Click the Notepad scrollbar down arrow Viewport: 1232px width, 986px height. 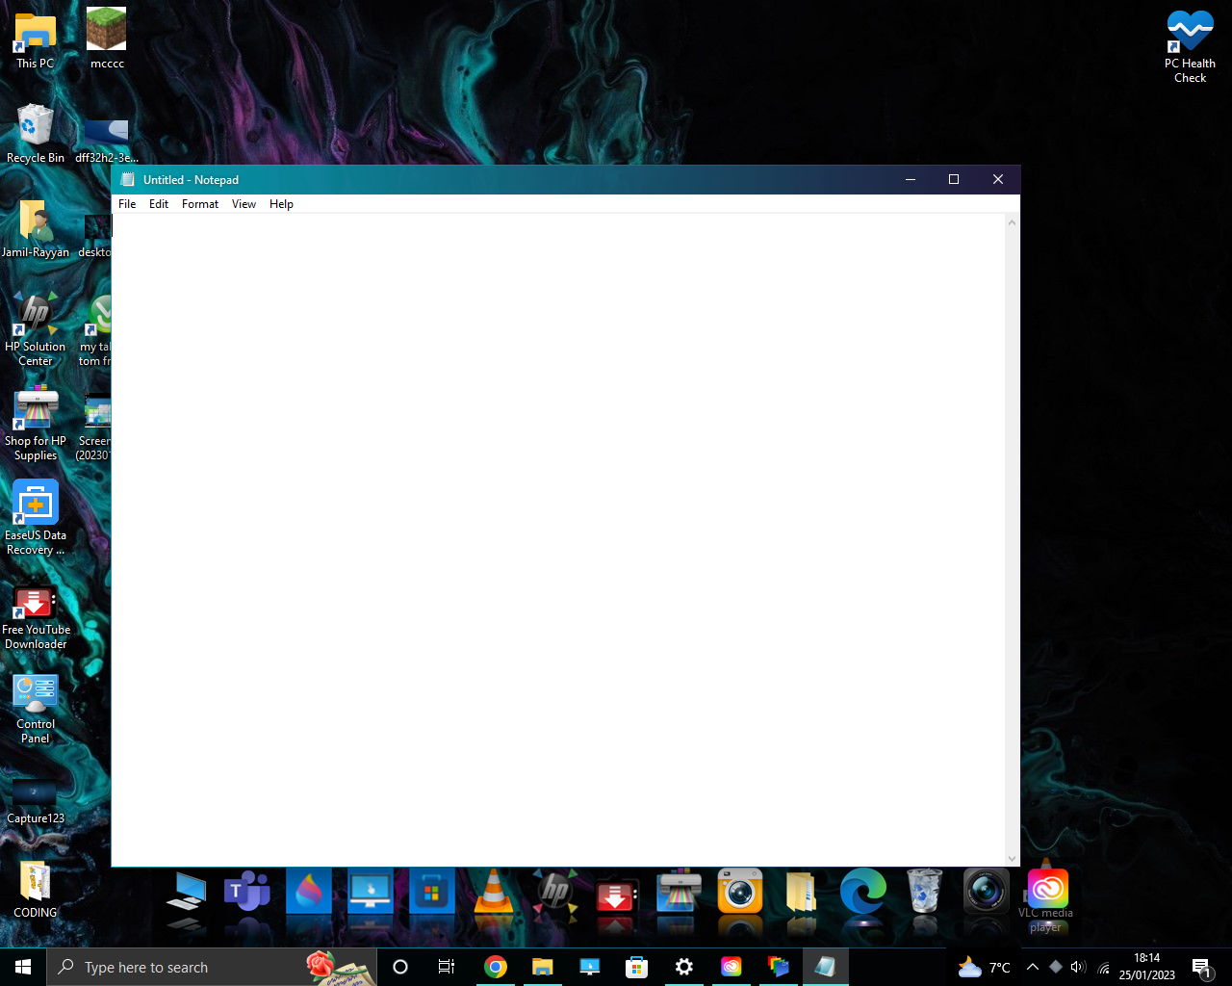coord(1012,858)
